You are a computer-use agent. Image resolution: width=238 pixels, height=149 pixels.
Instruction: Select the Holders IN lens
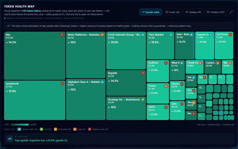193,12
